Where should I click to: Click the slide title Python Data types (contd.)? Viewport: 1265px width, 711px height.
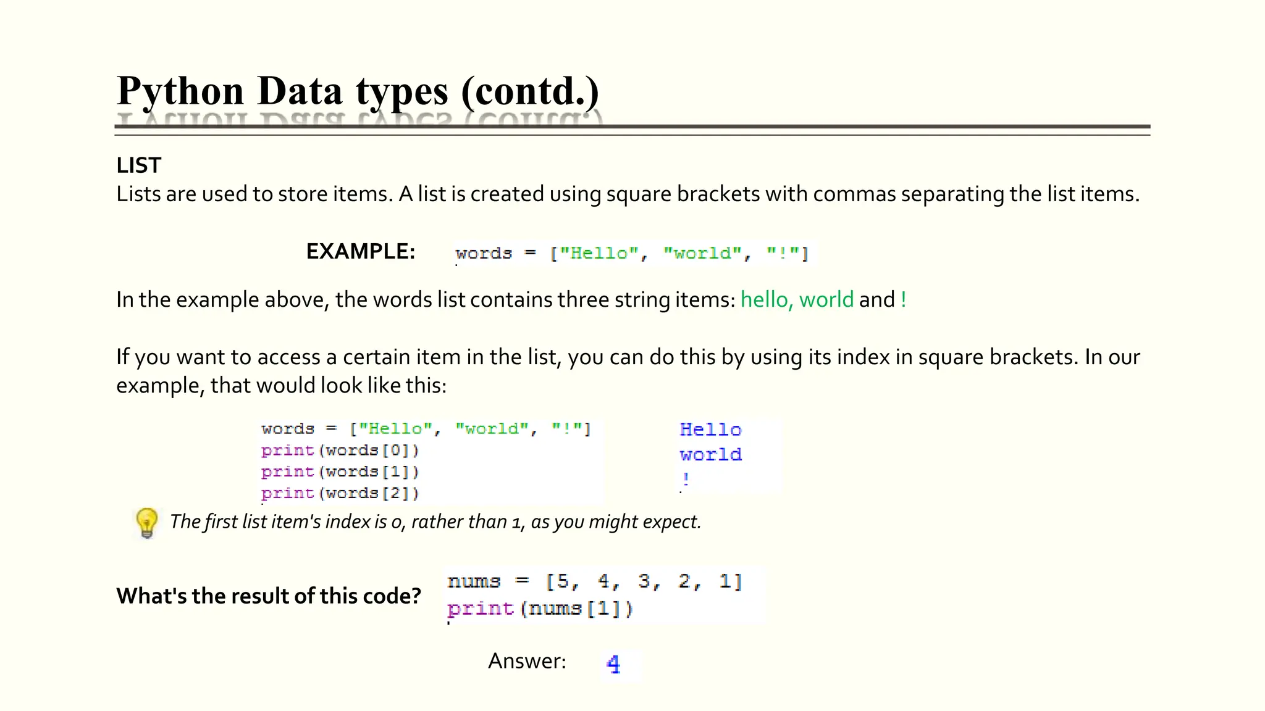click(x=358, y=91)
